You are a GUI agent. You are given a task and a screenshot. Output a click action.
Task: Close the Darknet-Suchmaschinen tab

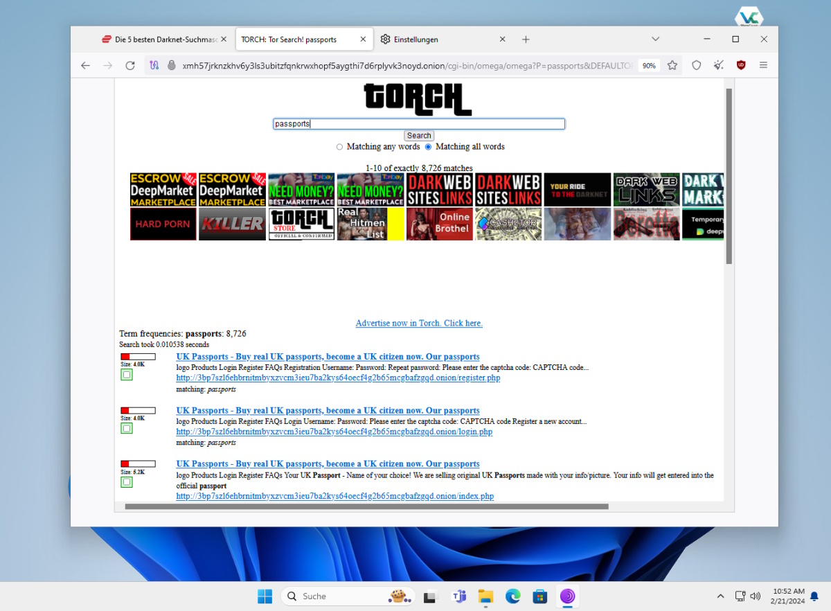pos(224,39)
